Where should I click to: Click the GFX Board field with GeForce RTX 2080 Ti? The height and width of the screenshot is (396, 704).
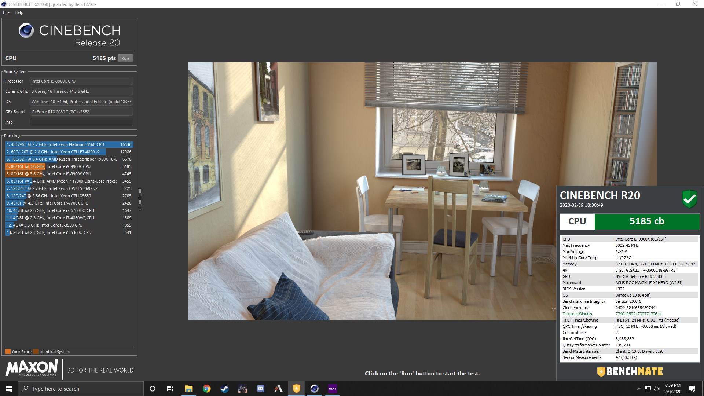pyautogui.click(x=81, y=112)
